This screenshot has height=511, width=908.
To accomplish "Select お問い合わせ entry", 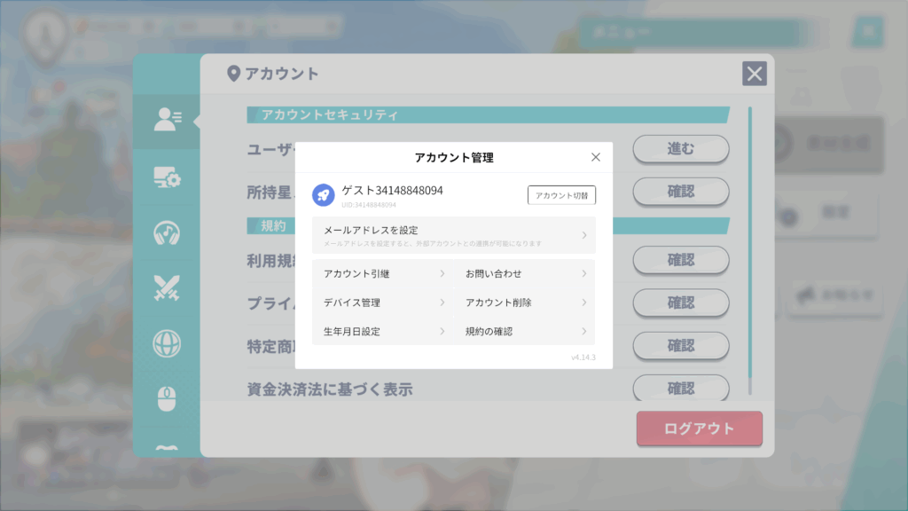I will point(525,274).
